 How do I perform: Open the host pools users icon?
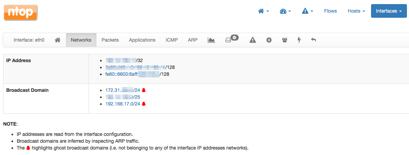pyautogui.click(x=285, y=40)
